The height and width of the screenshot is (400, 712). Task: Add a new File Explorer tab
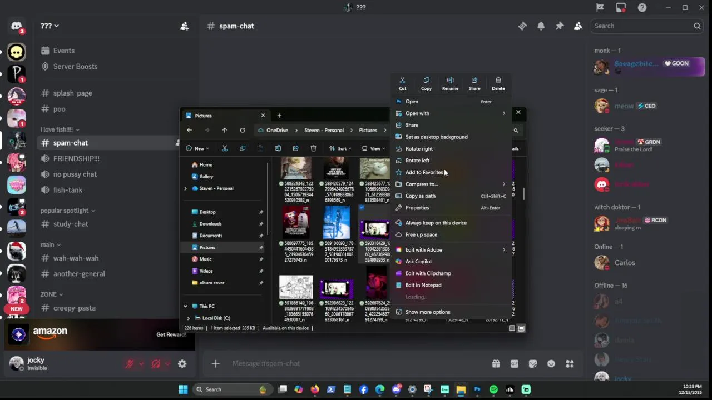pos(279,116)
